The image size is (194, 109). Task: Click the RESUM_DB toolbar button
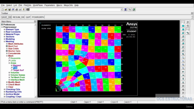18,17
